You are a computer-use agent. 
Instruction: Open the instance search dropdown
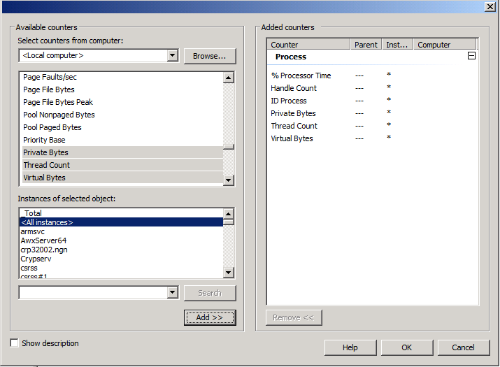[x=173, y=293]
